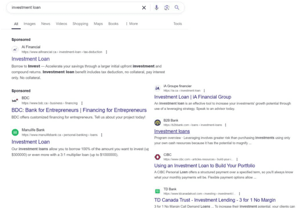
Task: Click the aifinancial.ca URL breadcrumb
Action: [x=62, y=52]
